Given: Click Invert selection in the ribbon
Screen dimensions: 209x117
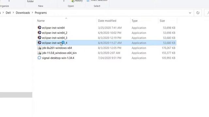Looking at the screenshot, I should point(97,1).
